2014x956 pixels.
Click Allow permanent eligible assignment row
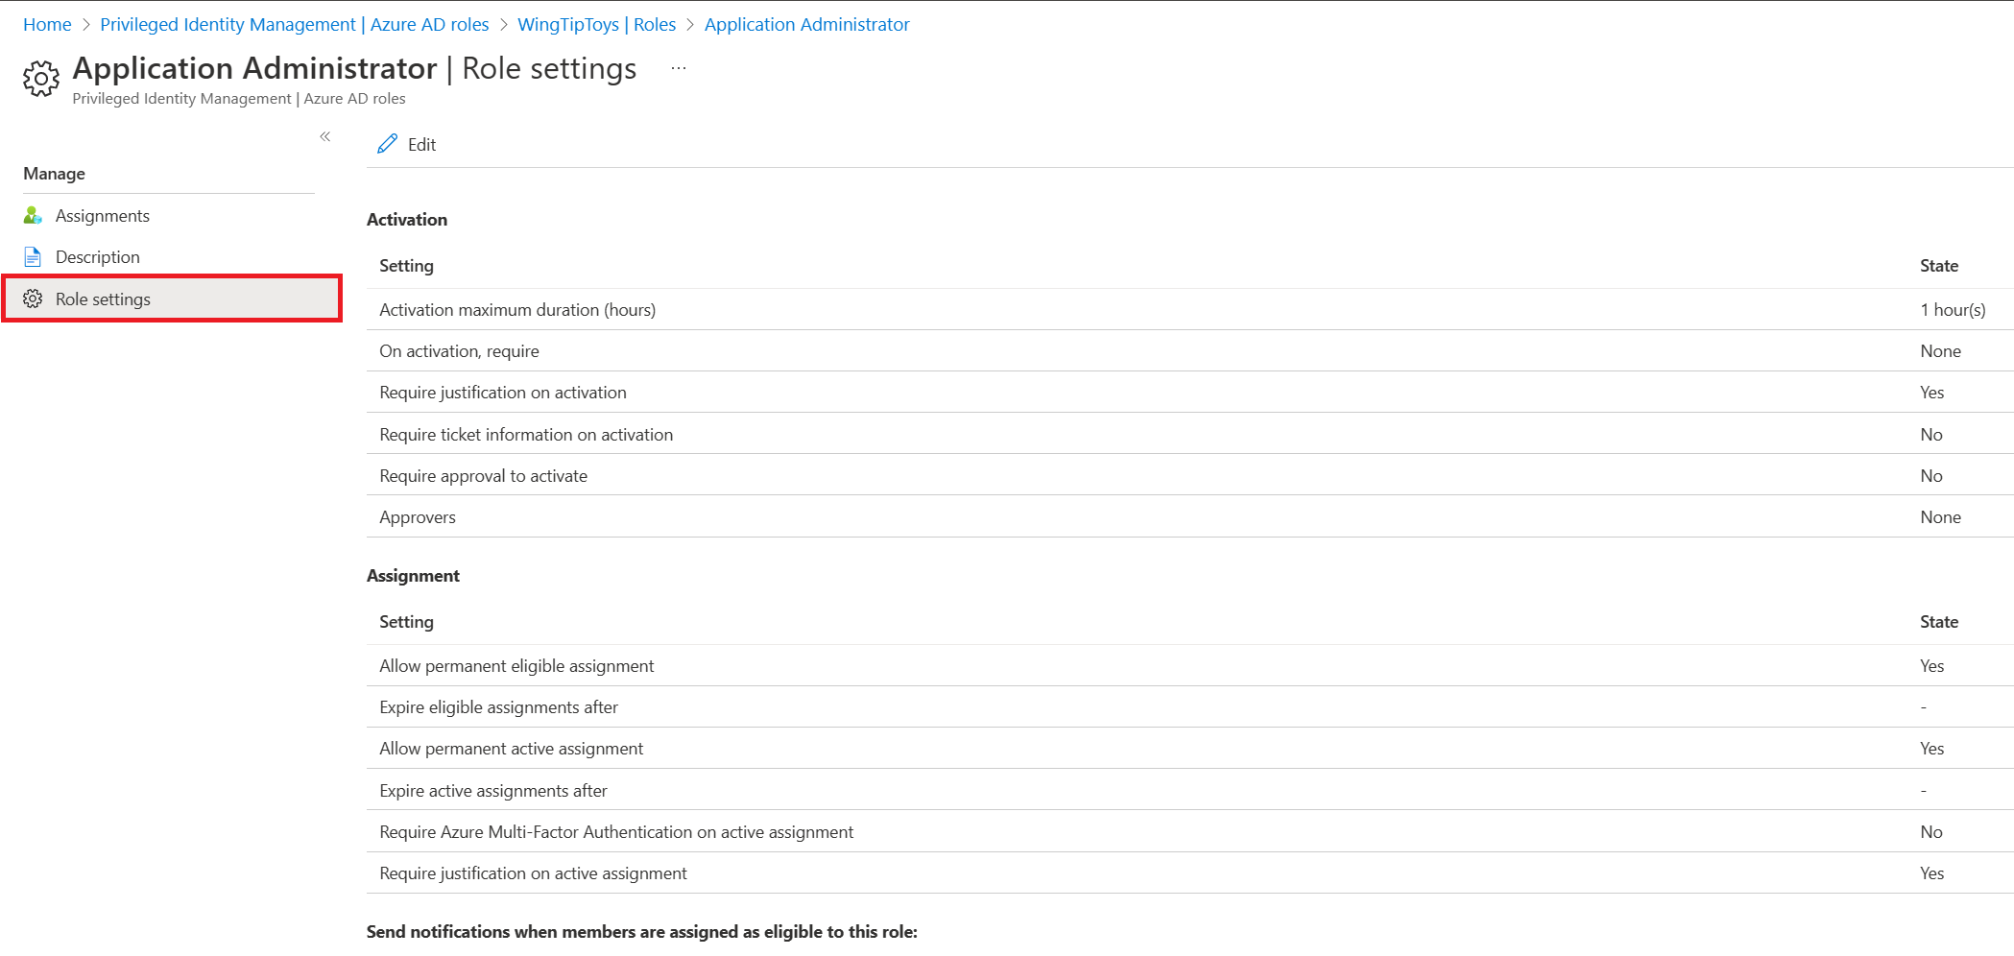[1189, 665]
